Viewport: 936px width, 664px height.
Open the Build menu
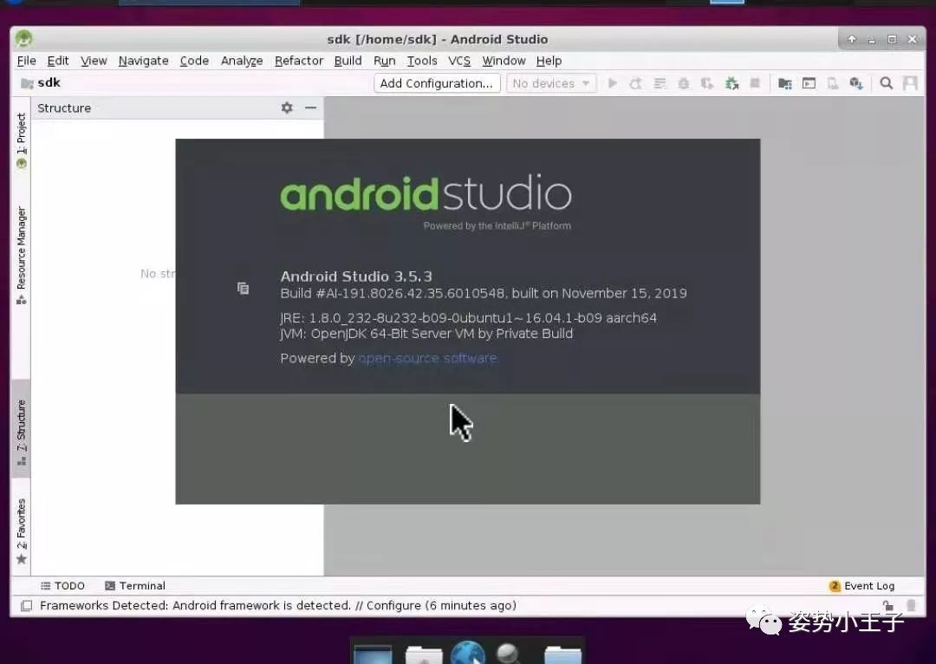[348, 61]
